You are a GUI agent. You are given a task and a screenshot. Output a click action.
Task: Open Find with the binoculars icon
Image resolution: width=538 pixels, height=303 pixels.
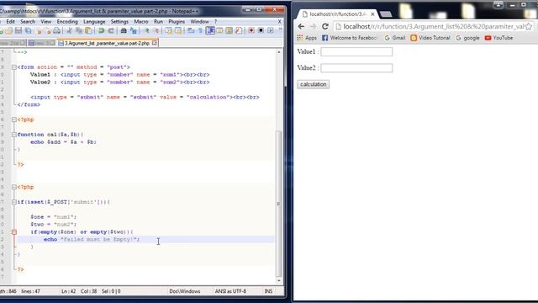124,31
